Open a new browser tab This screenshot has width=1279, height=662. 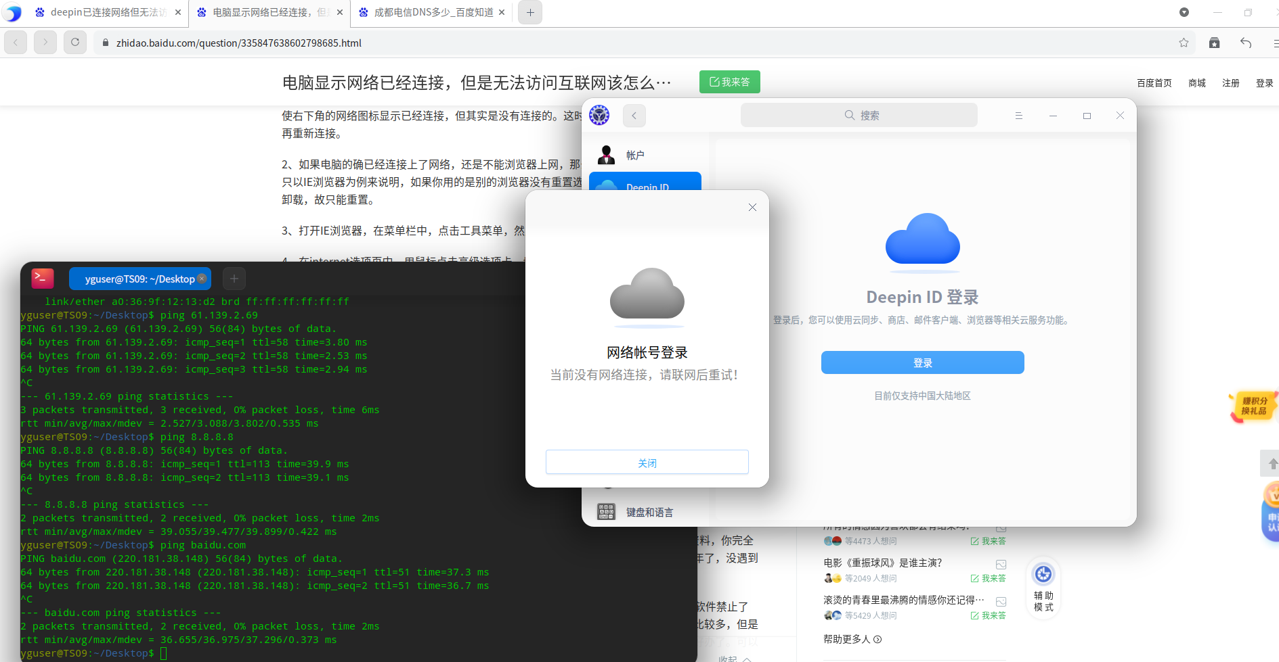coord(530,12)
